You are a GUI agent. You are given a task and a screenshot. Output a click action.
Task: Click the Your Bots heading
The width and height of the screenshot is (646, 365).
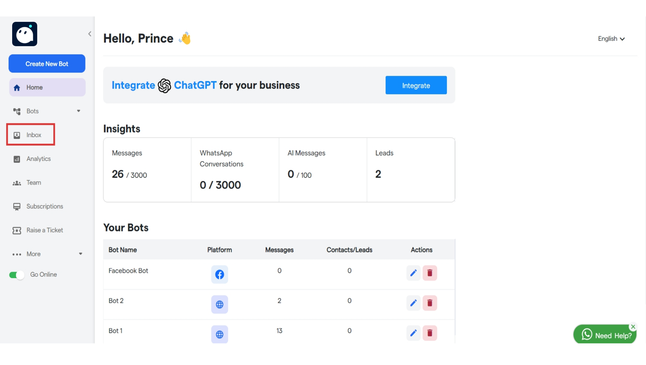(126, 228)
